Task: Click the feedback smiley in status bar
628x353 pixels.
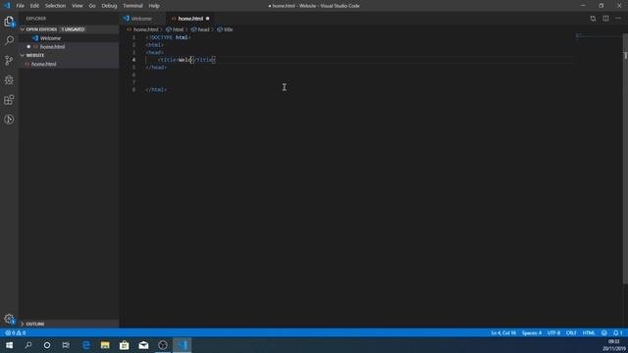Action: (604, 332)
